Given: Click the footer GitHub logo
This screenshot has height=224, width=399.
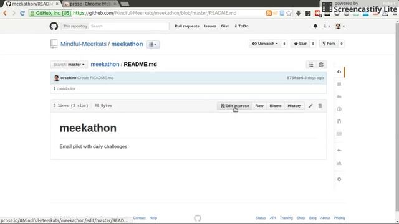Looking at the screenshot, I should coord(198,218).
